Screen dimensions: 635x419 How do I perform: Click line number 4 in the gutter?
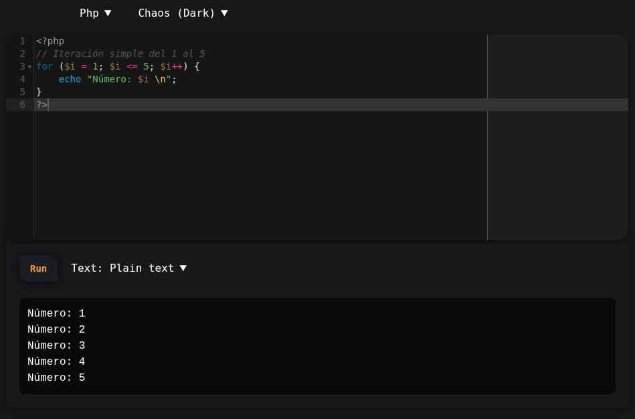pos(22,79)
